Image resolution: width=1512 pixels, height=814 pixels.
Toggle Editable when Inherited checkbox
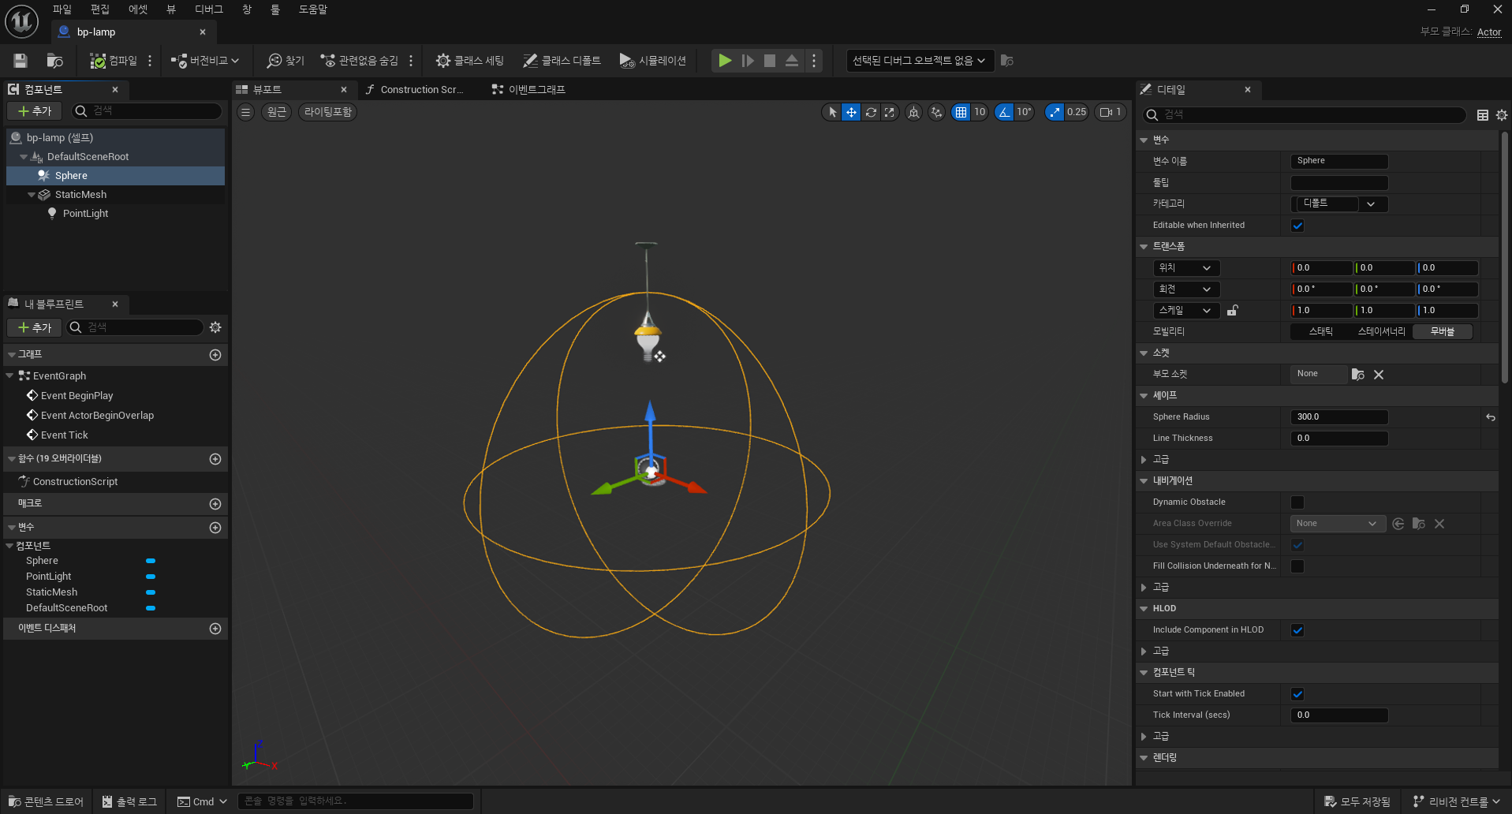1297,226
